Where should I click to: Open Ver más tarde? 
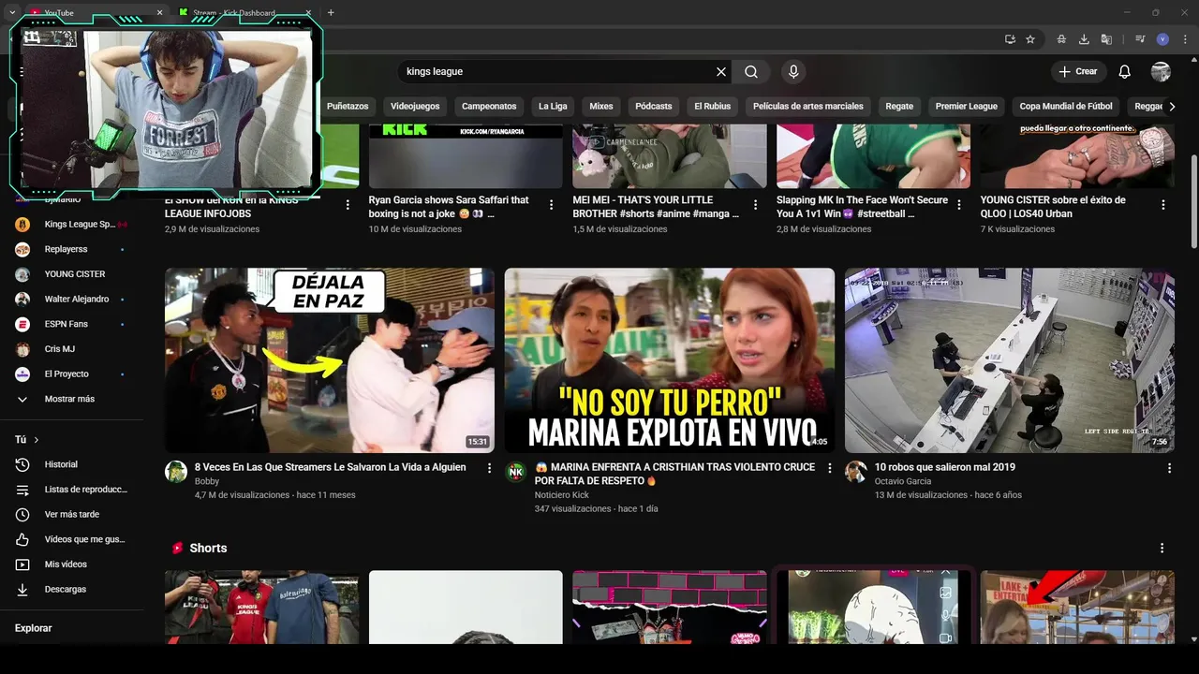click(71, 514)
